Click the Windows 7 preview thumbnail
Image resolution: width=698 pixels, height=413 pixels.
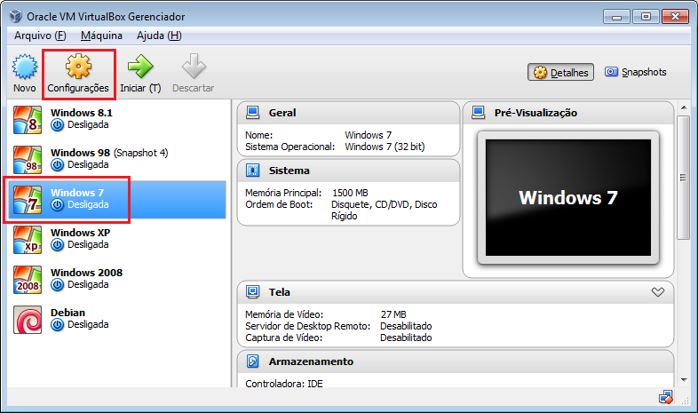pos(568,197)
